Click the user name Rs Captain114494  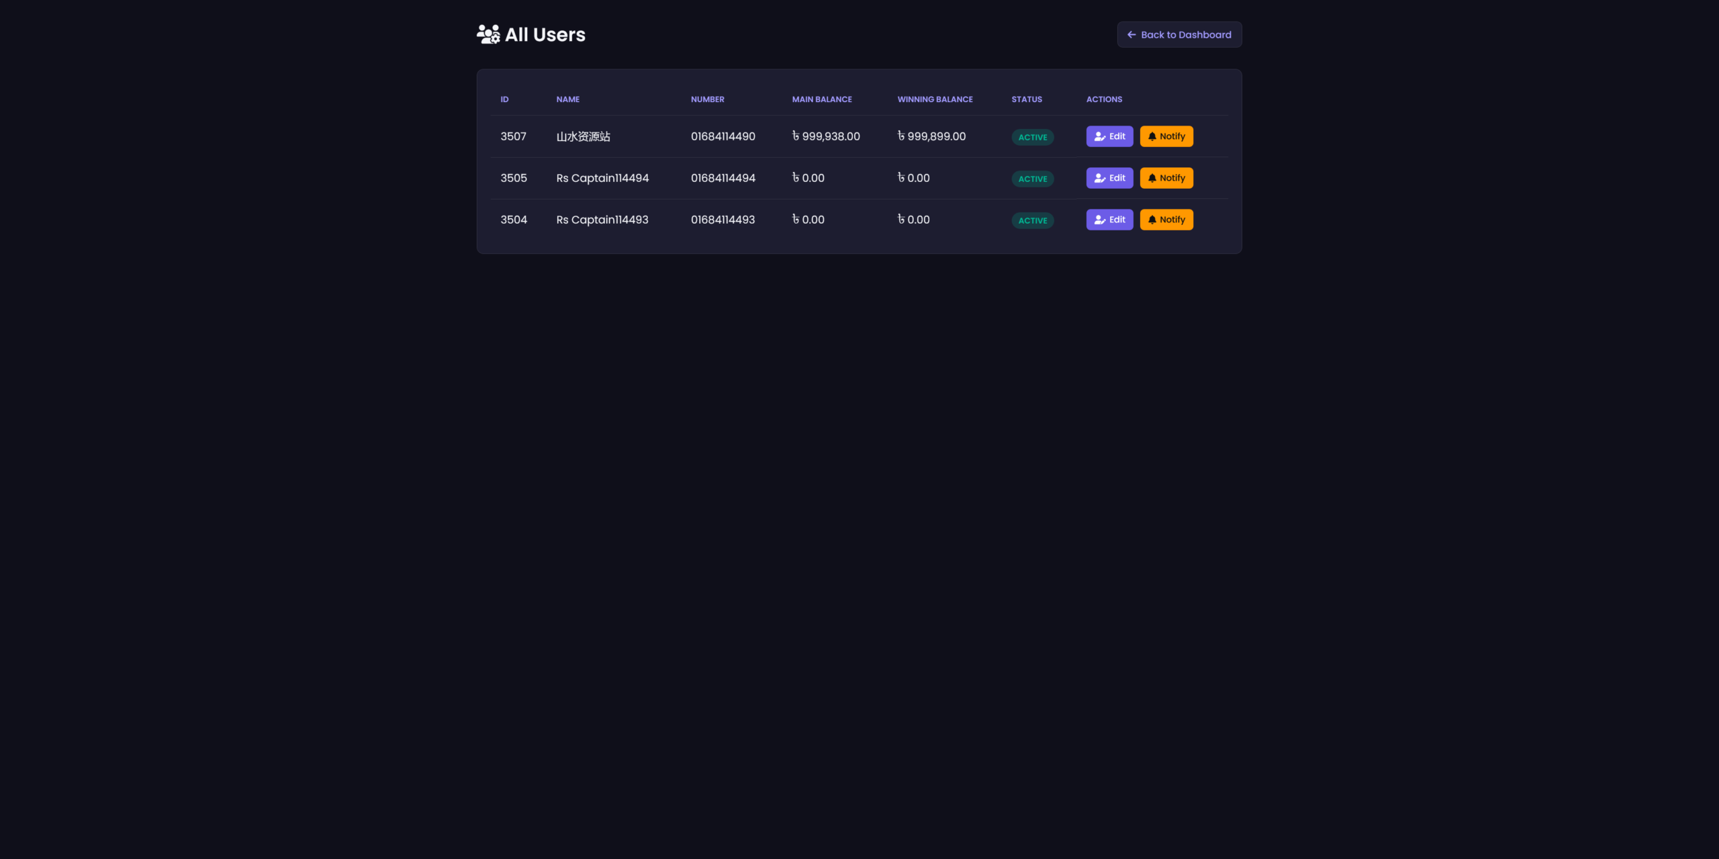(x=602, y=178)
